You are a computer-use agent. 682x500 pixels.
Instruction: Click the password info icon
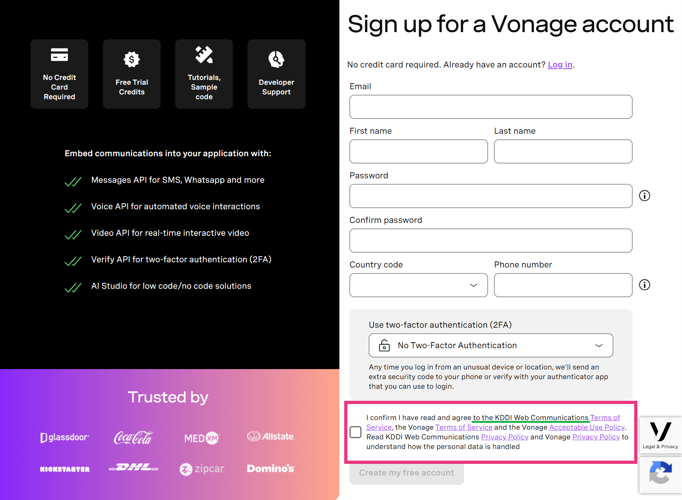(x=644, y=196)
